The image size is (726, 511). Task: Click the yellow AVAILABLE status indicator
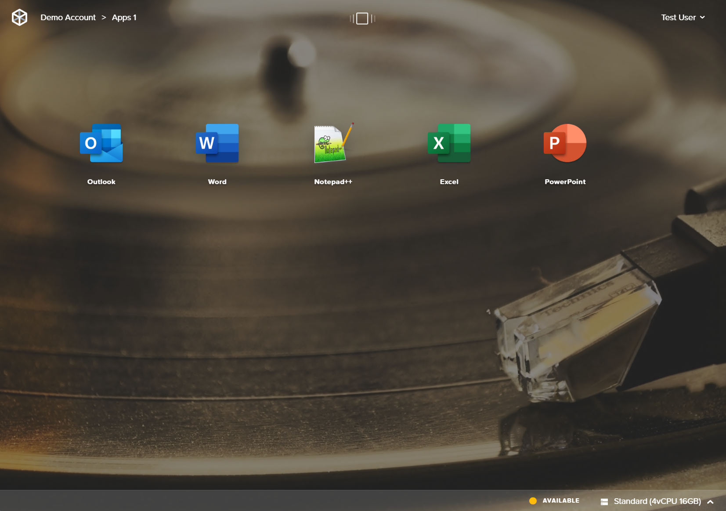click(533, 500)
